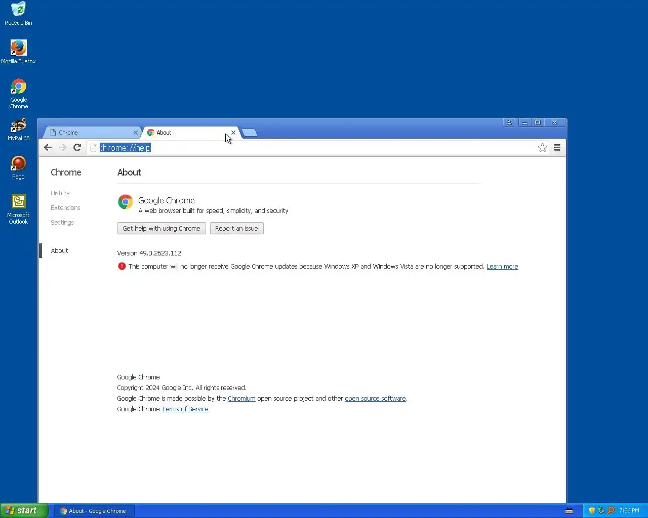Click the keyboard icon in the taskbar
The height and width of the screenshot is (518, 648).
coord(569,511)
